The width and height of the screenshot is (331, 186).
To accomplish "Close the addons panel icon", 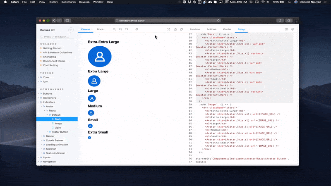I will click(x=293, y=29).
